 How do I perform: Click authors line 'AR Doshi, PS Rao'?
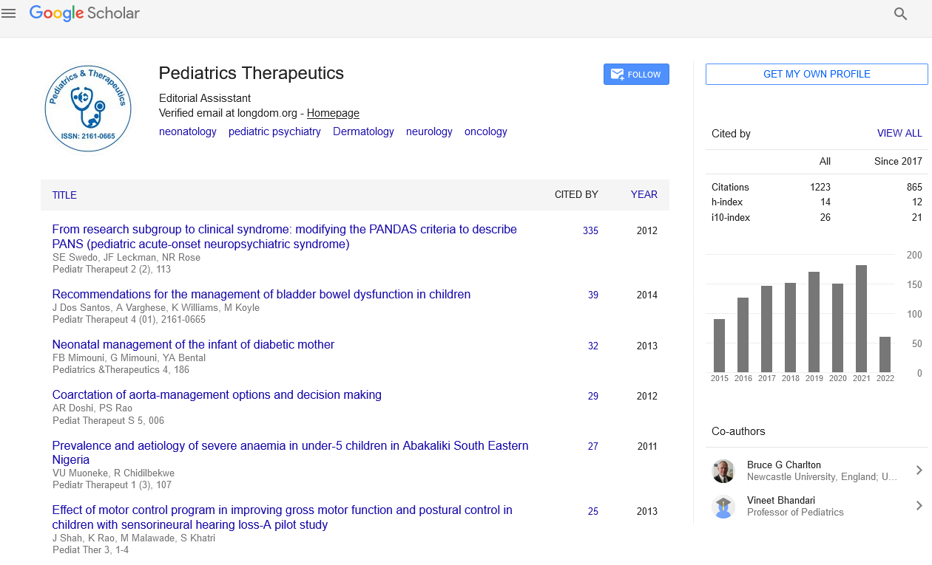click(x=92, y=408)
